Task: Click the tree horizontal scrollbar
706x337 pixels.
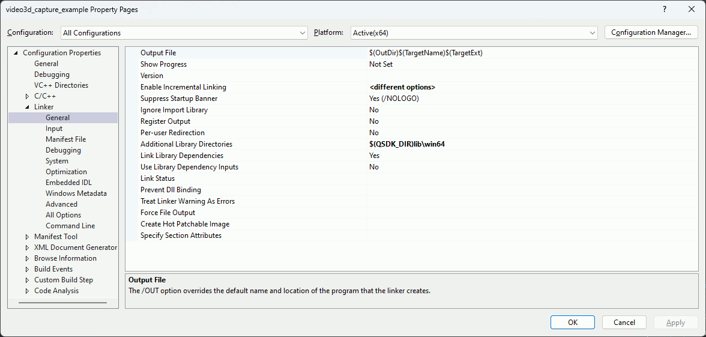Action: 62,303
